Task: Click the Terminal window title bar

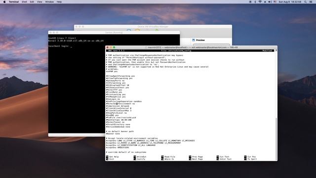Action: point(191,47)
